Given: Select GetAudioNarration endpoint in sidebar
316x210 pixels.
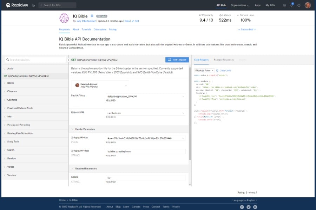Looking at the screenshot, I should point(35,76).
